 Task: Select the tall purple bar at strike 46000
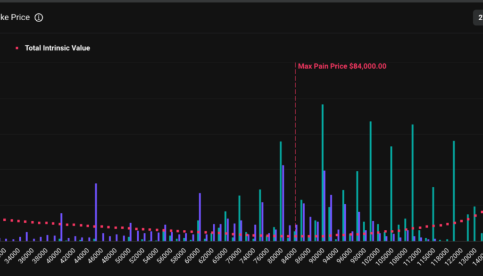[x=96, y=212]
